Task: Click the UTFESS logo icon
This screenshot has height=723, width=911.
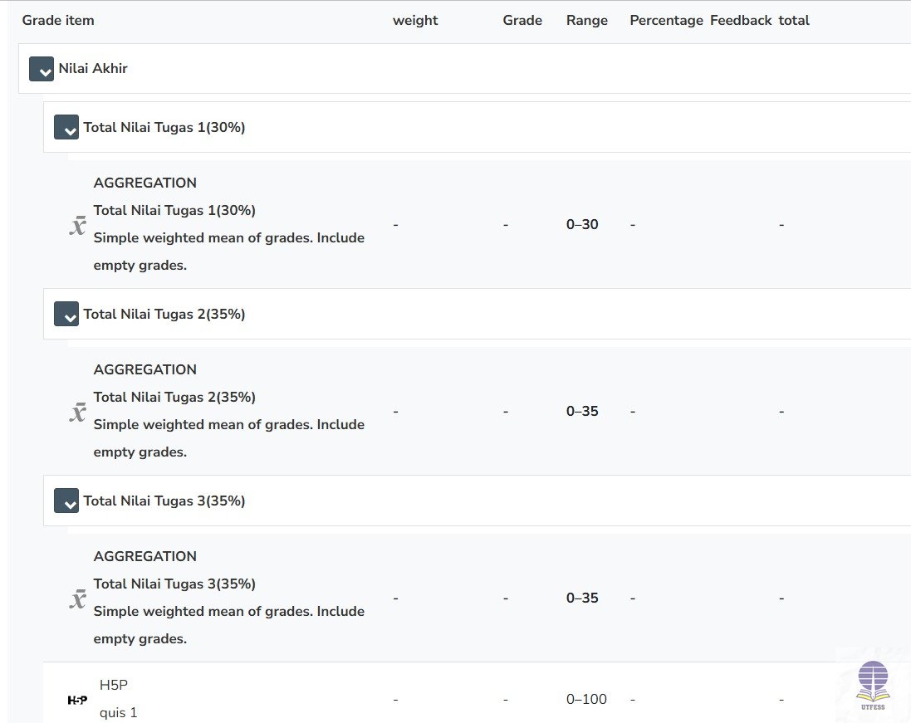Action: (873, 686)
